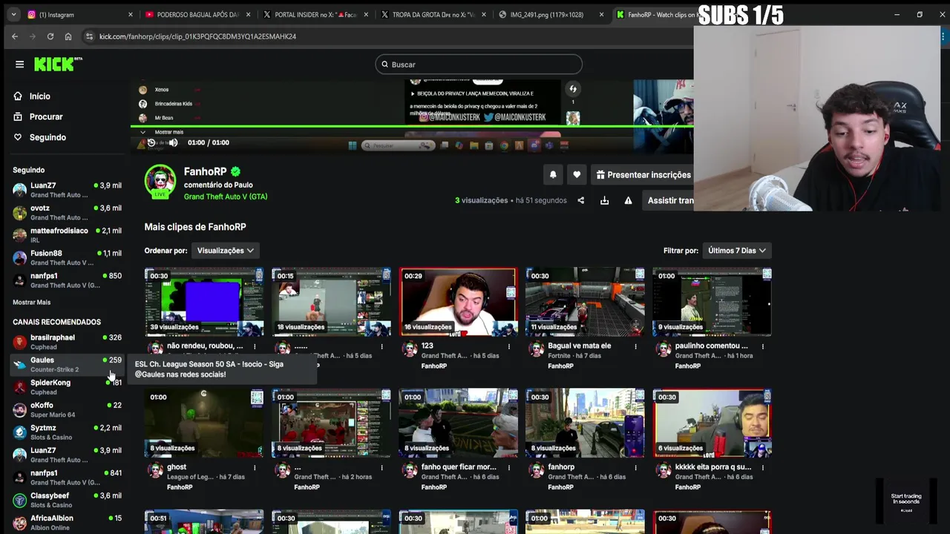Switch to IMG_2491.png tab
950x534 pixels.
coord(551,15)
